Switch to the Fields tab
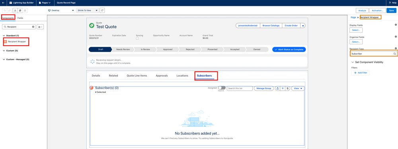398x149 pixels. pyautogui.click(x=20, y=18)
